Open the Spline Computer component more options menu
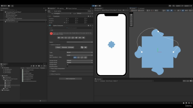 click(x=93, y=25)
